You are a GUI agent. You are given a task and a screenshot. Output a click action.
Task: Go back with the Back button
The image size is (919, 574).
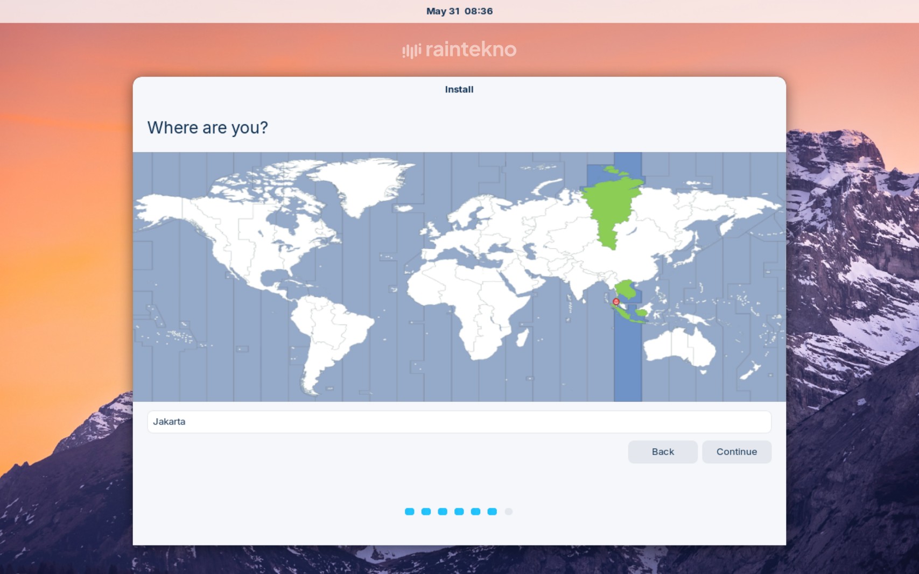pos(662,452)
